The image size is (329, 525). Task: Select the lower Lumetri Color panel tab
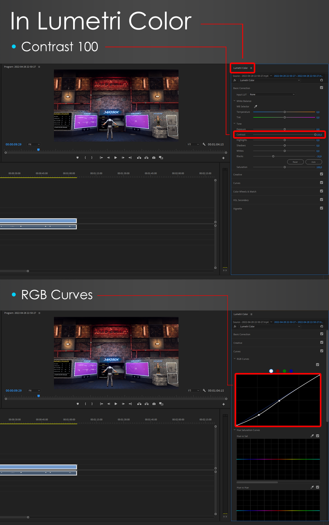(241, 314)
